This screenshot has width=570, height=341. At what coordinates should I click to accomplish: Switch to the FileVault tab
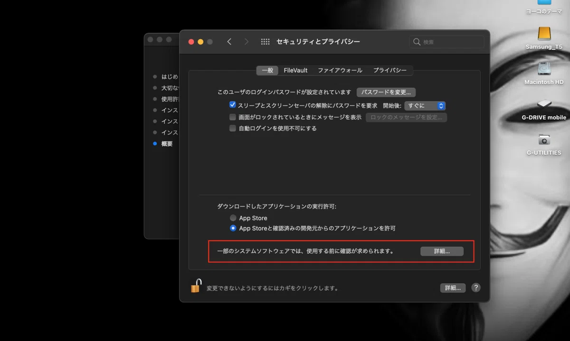[x=295, y=70]
